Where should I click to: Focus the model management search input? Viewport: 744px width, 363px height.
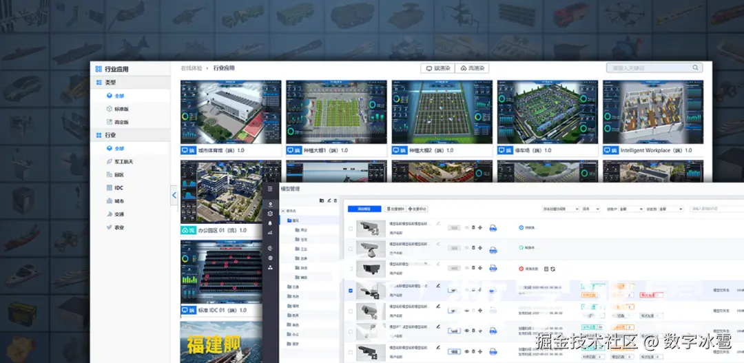pyautogui.click(x=717, y=209)
